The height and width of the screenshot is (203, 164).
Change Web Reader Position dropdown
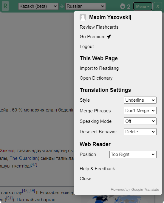tap(133, 154)
